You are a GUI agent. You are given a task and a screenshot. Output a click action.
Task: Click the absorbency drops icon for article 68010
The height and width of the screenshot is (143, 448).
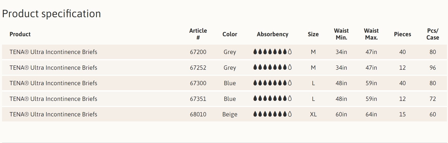point(272,114)
